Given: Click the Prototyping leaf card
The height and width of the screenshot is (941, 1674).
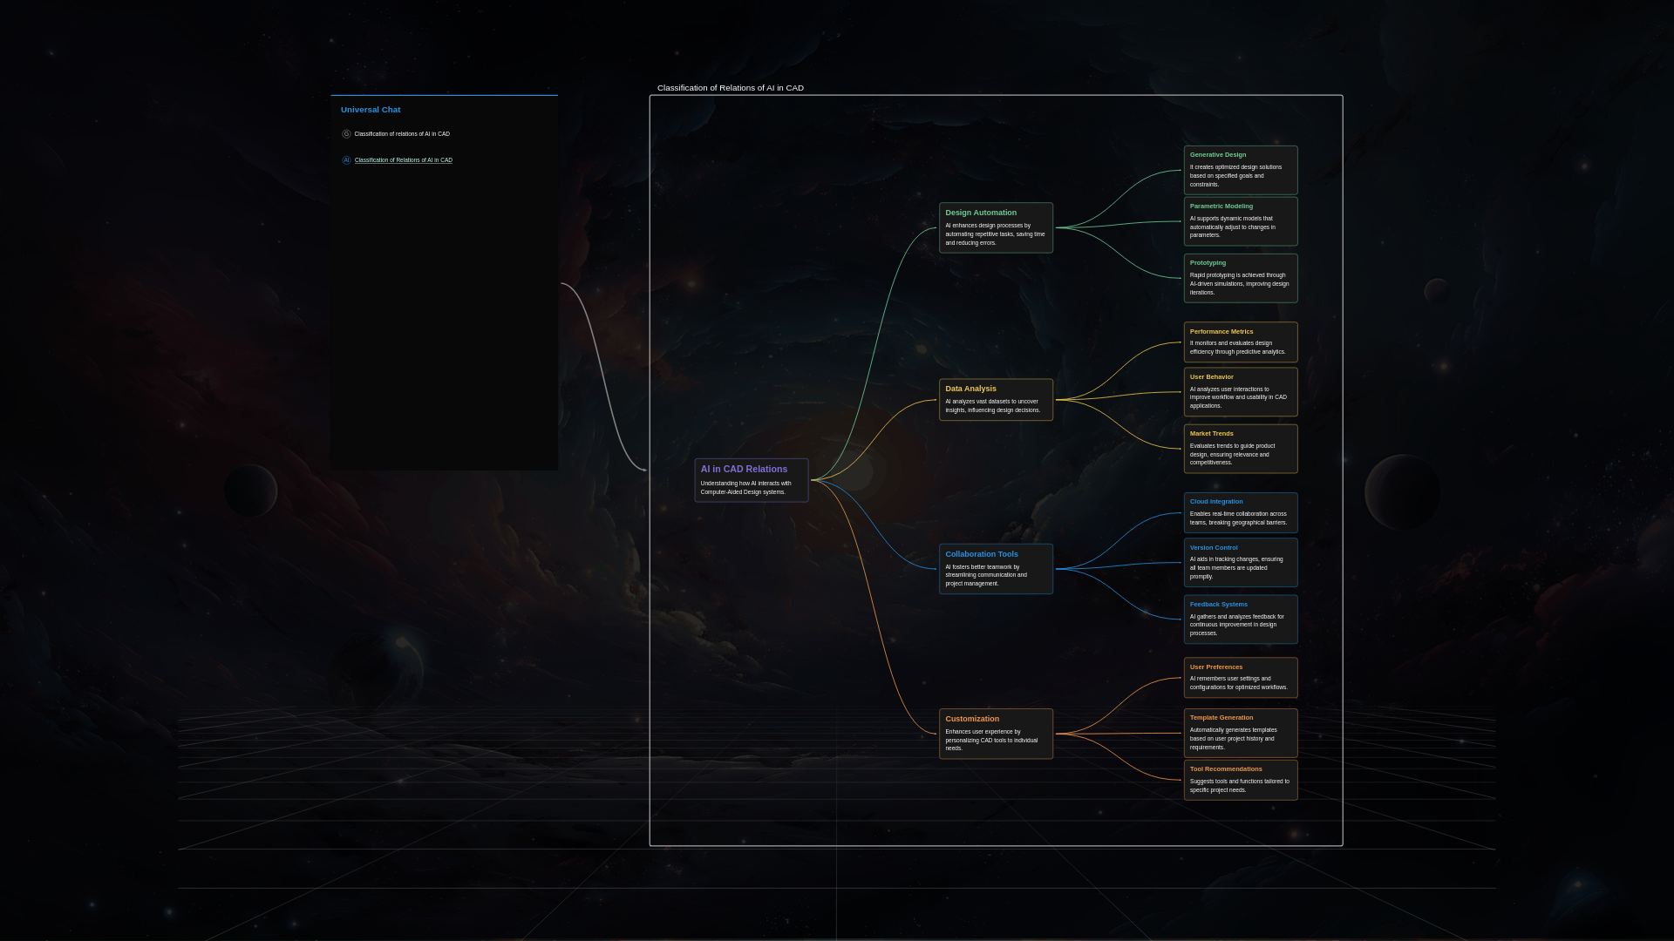Looking at the screenshot, I should click(1240, 278).
